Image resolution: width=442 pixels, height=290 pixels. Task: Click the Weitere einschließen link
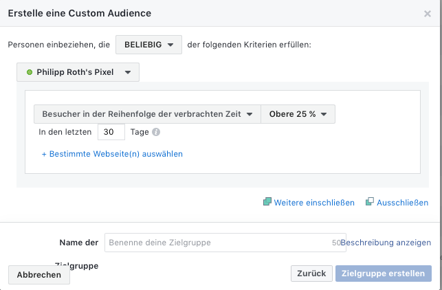click(x=314, y=203)
